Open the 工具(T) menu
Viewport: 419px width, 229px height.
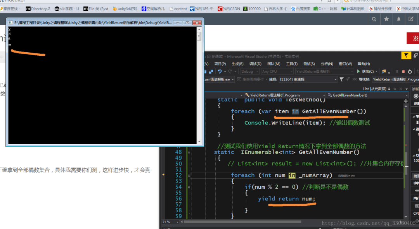point(292,64)
